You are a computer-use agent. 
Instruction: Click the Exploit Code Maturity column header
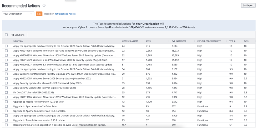tap(209, 41)
